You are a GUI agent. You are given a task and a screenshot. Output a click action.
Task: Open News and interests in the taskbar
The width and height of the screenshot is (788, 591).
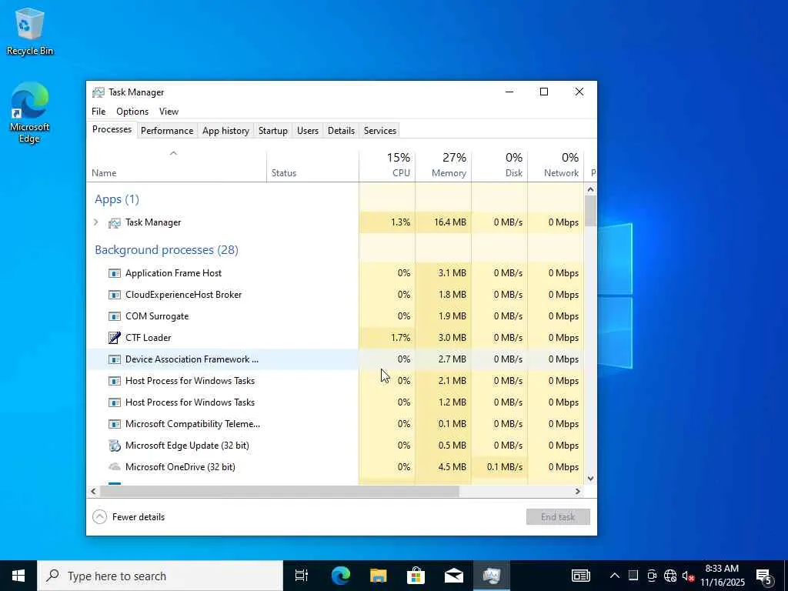[580, 576]
